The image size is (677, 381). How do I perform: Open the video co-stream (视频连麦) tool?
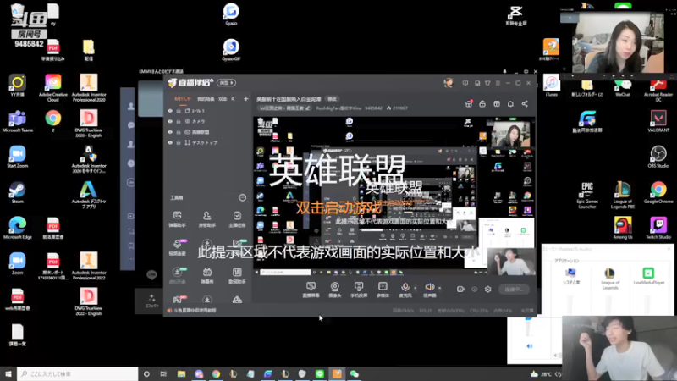tap(177, 247)
